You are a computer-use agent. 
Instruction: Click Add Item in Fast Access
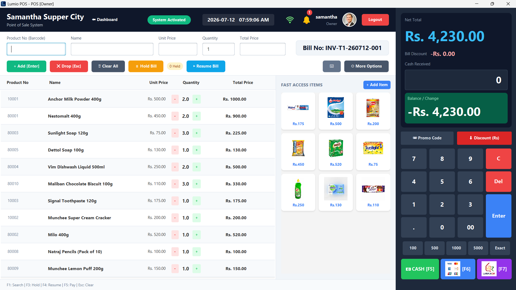tap(377, 85)
